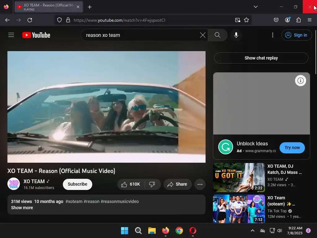Open the Pocket save icon

(276, 20)
